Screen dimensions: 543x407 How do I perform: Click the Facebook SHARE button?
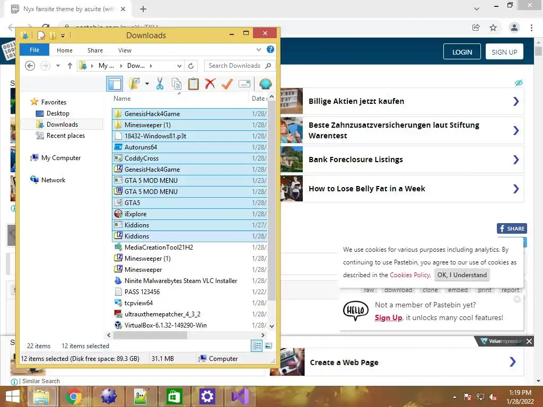[x=512, y=228]
